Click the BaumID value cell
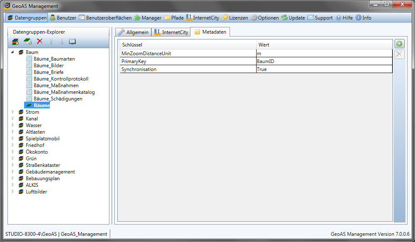415x242 pixels. point(324,61)
